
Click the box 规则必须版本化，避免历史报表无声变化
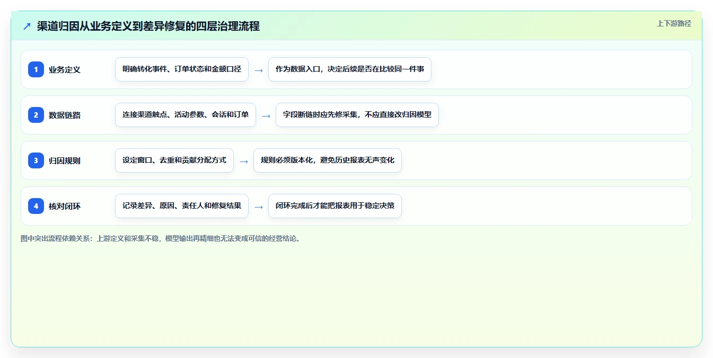click(328, 160)
